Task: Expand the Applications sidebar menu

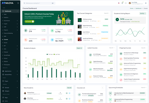Action: tap(17, 71)
